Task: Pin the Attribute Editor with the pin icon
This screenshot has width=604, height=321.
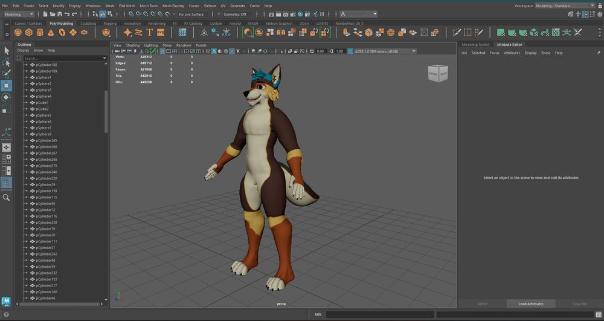Action: tap(598, 53)
